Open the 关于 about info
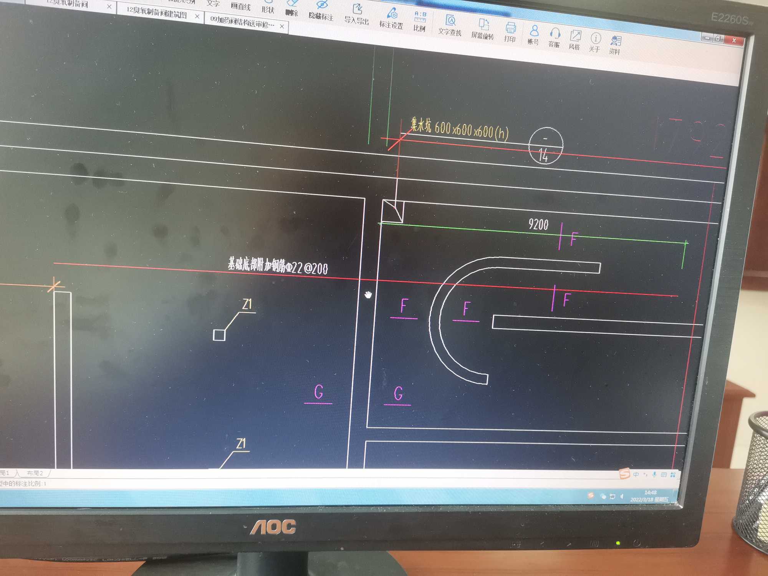 click(595, 43)
